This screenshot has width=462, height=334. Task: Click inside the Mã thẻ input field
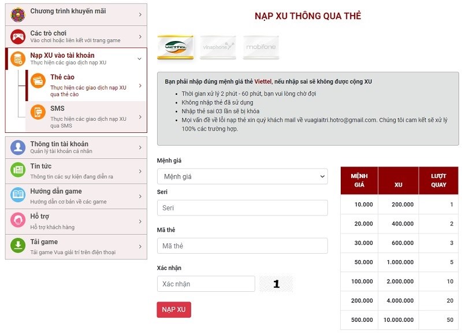(x=242, y=246)
